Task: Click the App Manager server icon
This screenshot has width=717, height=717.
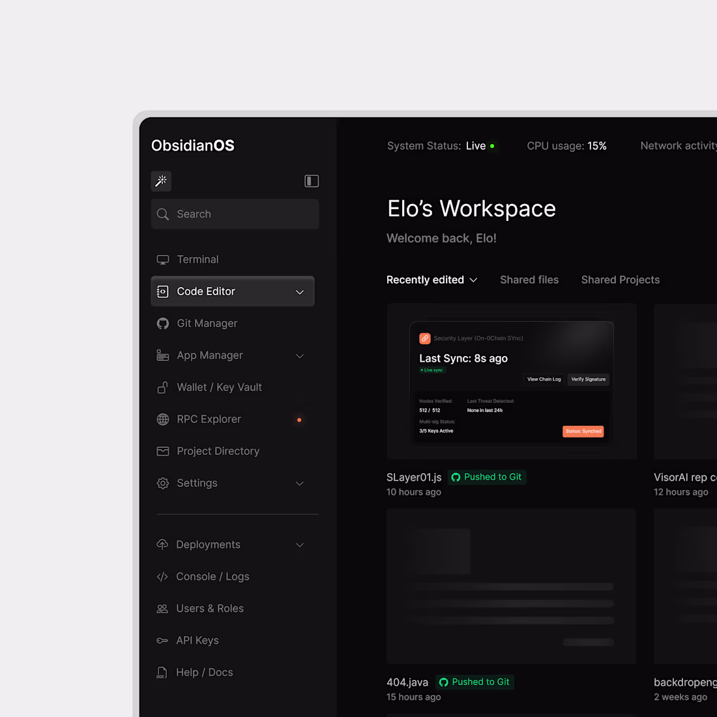Action: tap(163, 355)
